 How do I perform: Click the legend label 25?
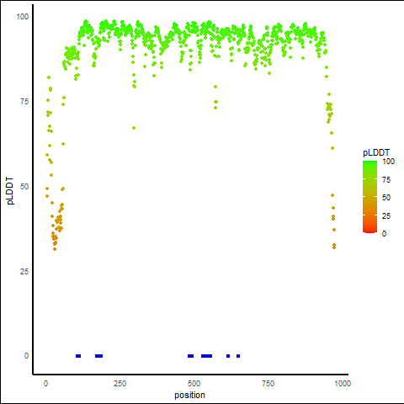386,215
